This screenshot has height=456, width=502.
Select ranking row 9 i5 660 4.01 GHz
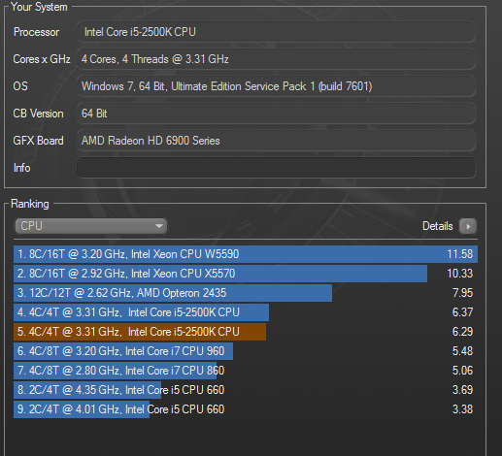click(246, 409)
